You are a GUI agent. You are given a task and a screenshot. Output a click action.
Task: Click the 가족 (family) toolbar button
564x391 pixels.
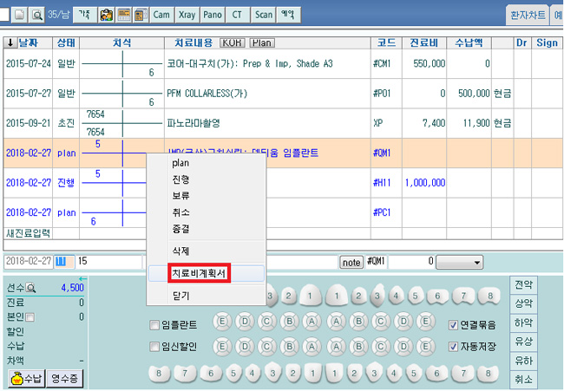[83, 15]
